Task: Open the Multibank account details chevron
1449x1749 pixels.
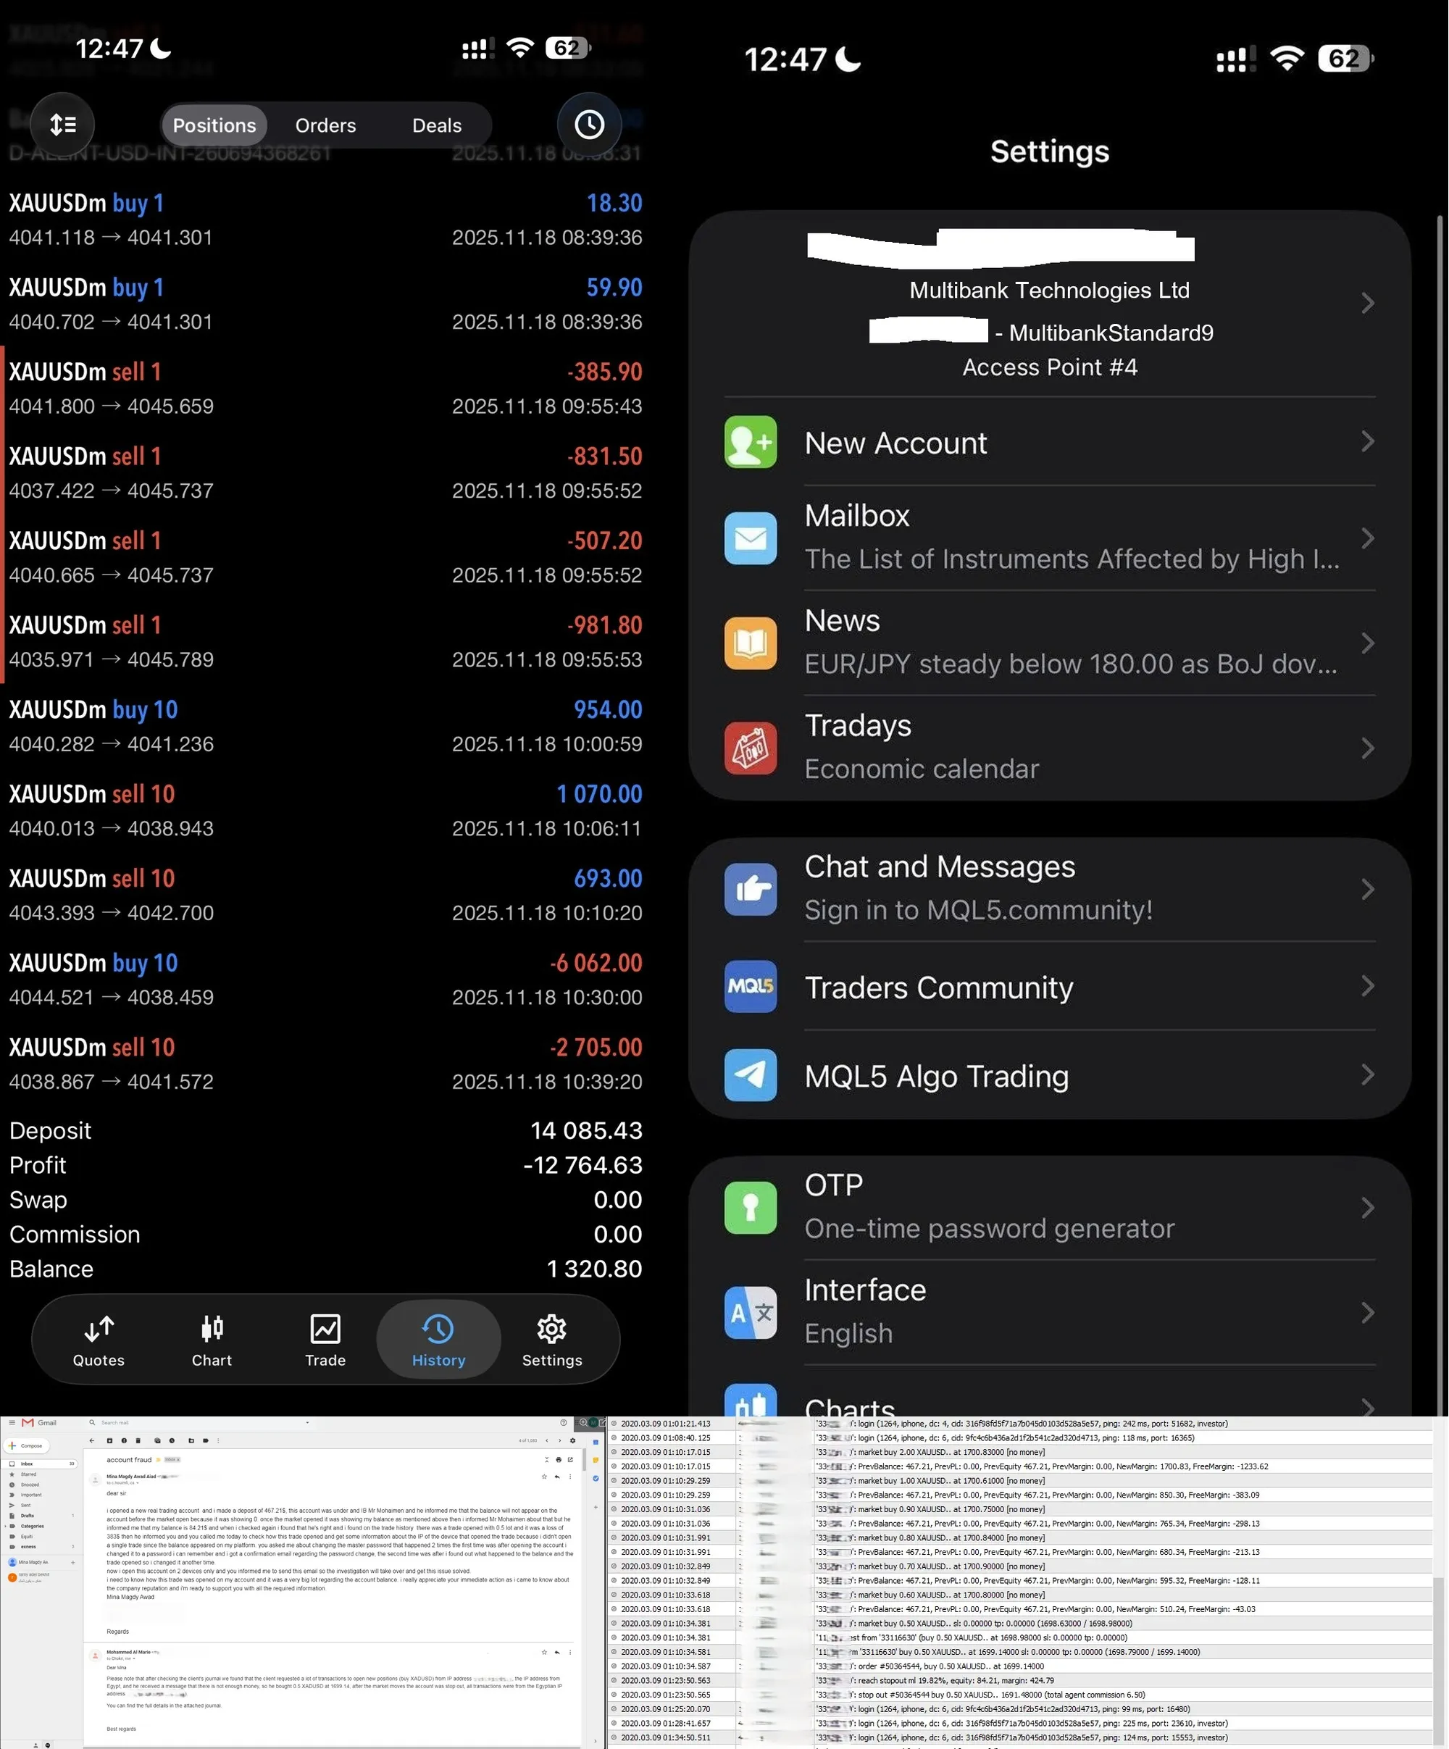Action: tap(1367, 303)
